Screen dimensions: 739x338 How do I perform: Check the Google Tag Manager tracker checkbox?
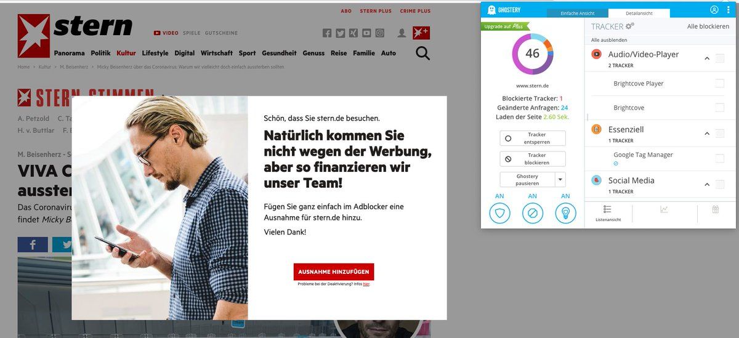[719, 158]
